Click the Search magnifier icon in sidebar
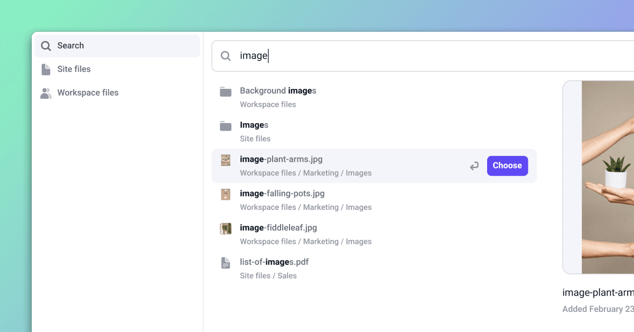Image resolution: width=634 pixels, height=332 pixels. (x=46, y=45)
